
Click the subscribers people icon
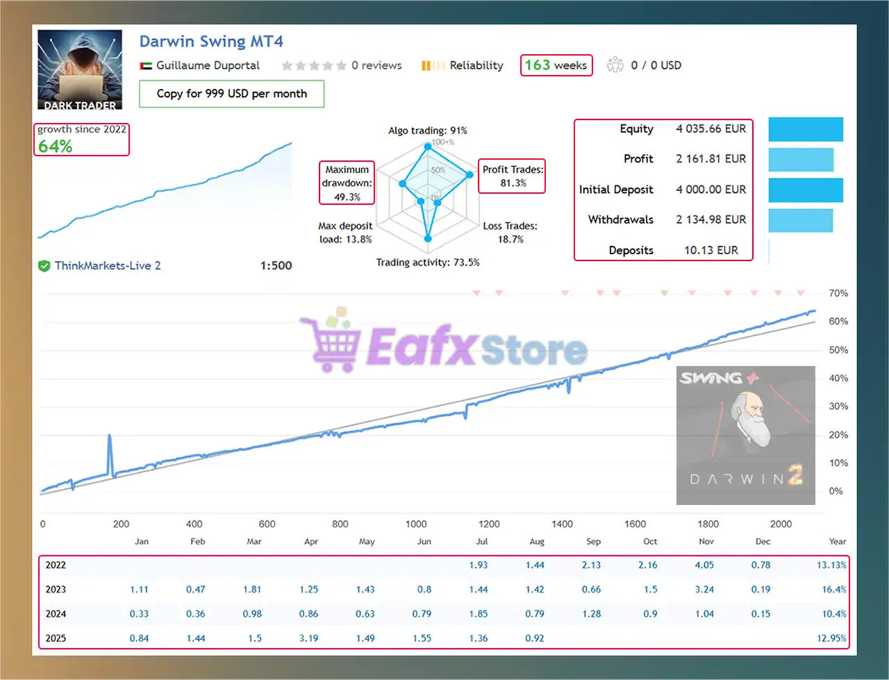pos(615,65)
